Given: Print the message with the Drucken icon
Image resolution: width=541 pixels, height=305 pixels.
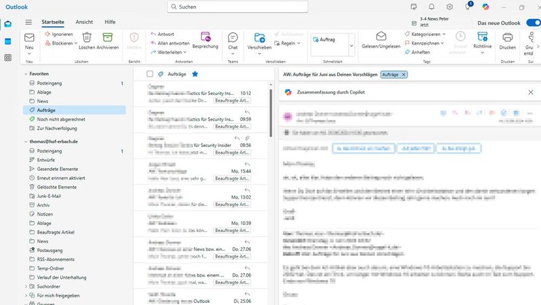Looking at the screenshot, I should tap(508, 37).
